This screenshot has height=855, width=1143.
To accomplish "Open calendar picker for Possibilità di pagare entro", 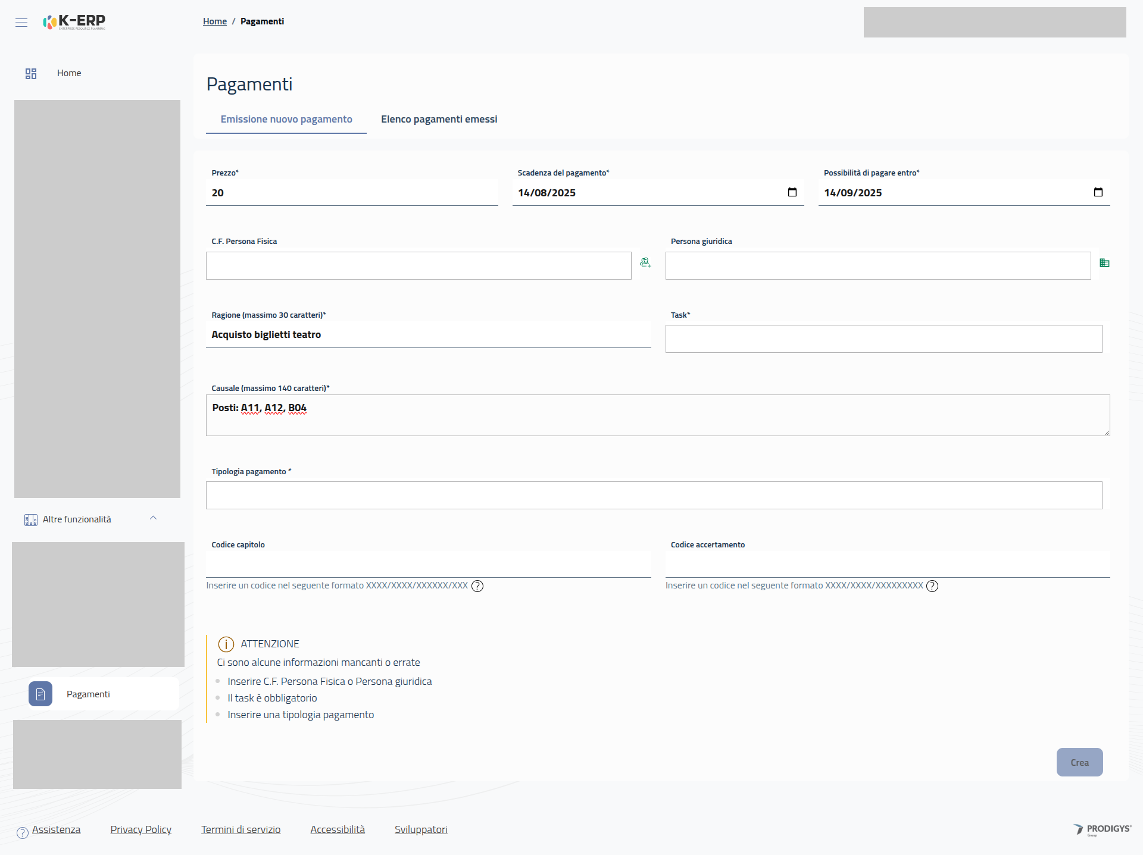I will coord(1098,192).
